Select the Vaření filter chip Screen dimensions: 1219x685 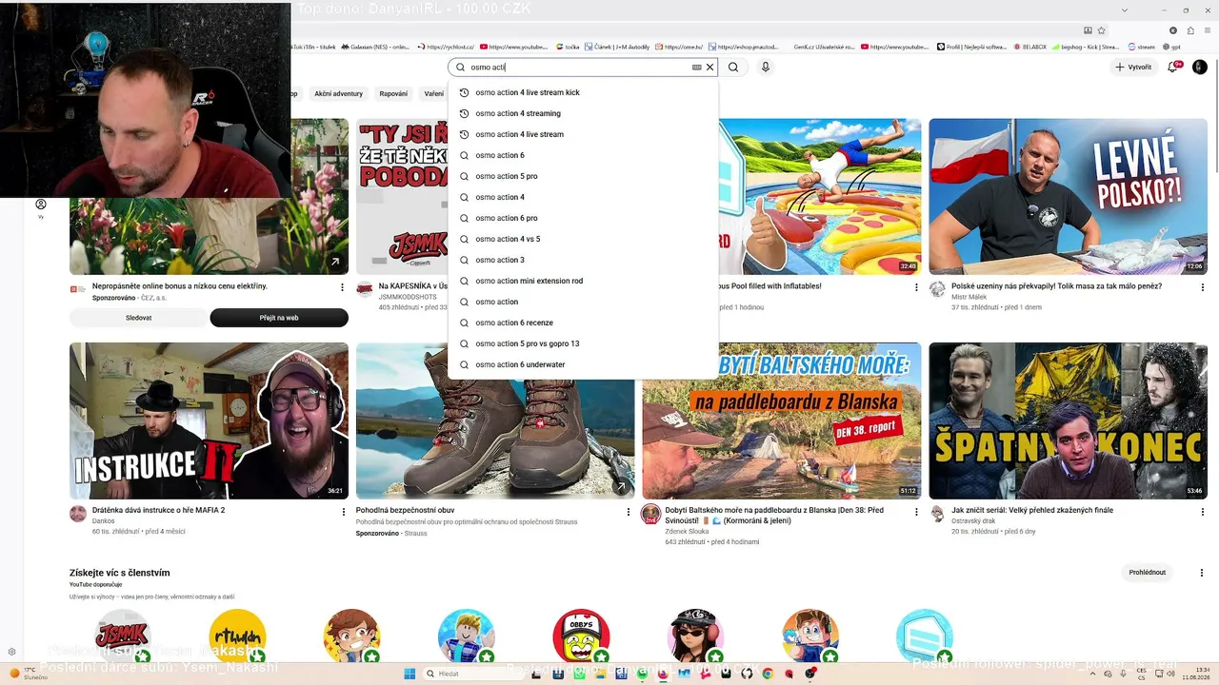click(x=434, y=94)
